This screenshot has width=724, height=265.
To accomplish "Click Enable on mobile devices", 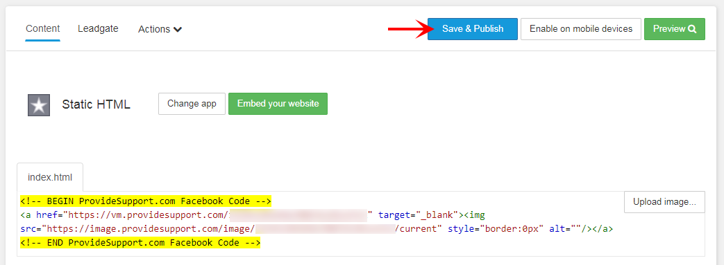I will 581,29.
